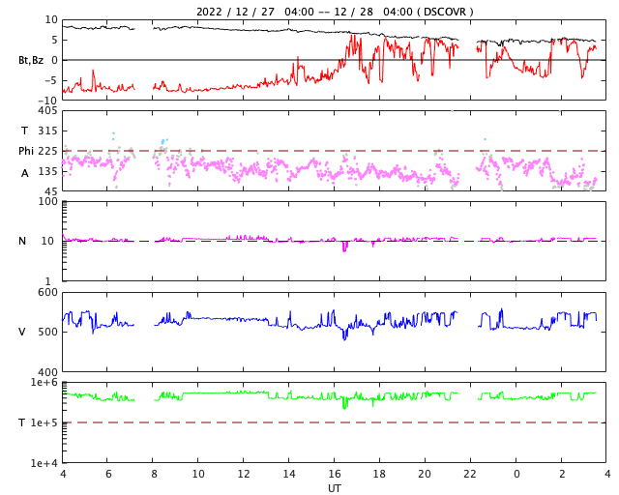Viewport: 619px width, 495px height.
Task: Click the '1e+4' temperature tick label
Action: click(44, 463)
